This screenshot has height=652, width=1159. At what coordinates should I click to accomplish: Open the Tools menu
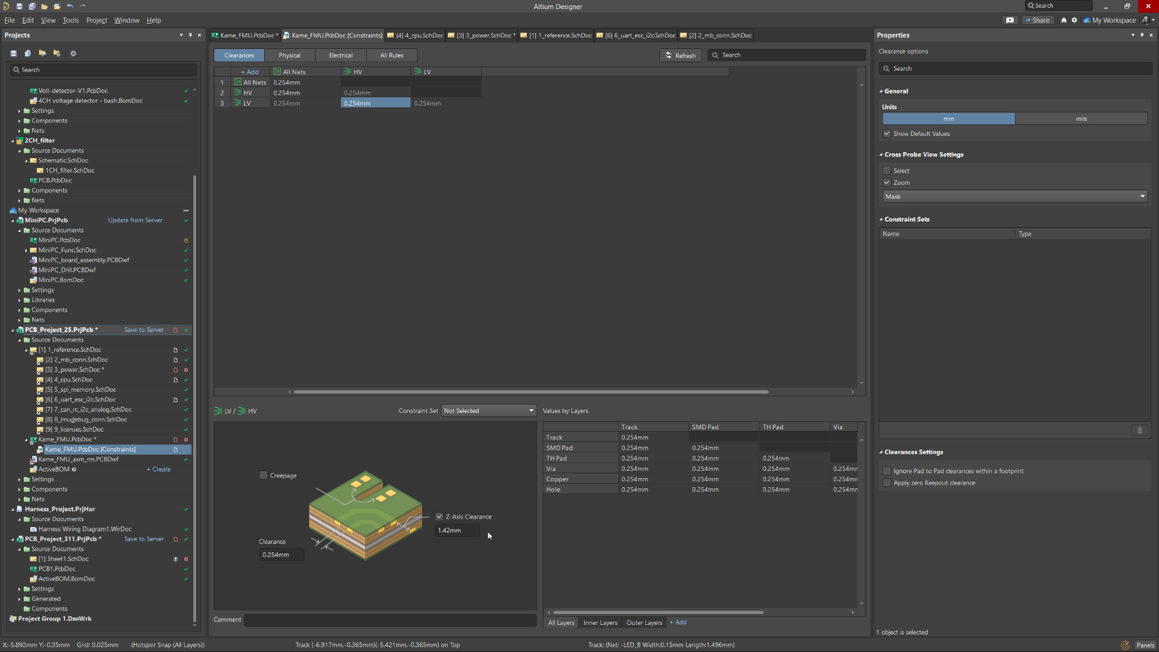[x=71, y=20]
